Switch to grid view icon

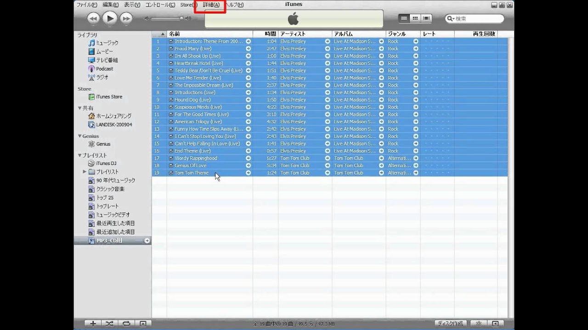(x=415, y=18)
